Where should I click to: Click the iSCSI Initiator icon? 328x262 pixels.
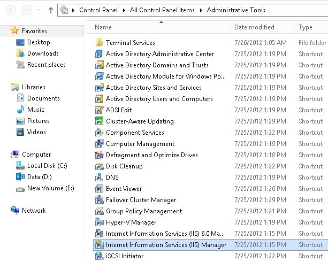[x=99, y=256]
